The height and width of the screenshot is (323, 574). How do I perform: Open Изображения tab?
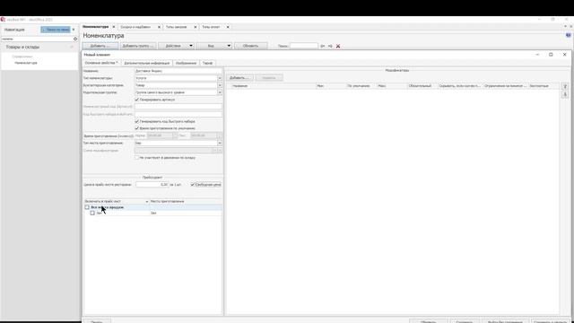click(186, 63)
